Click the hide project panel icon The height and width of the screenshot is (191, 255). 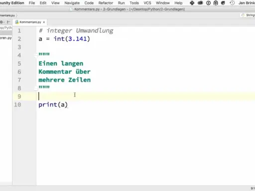(8, 22)
